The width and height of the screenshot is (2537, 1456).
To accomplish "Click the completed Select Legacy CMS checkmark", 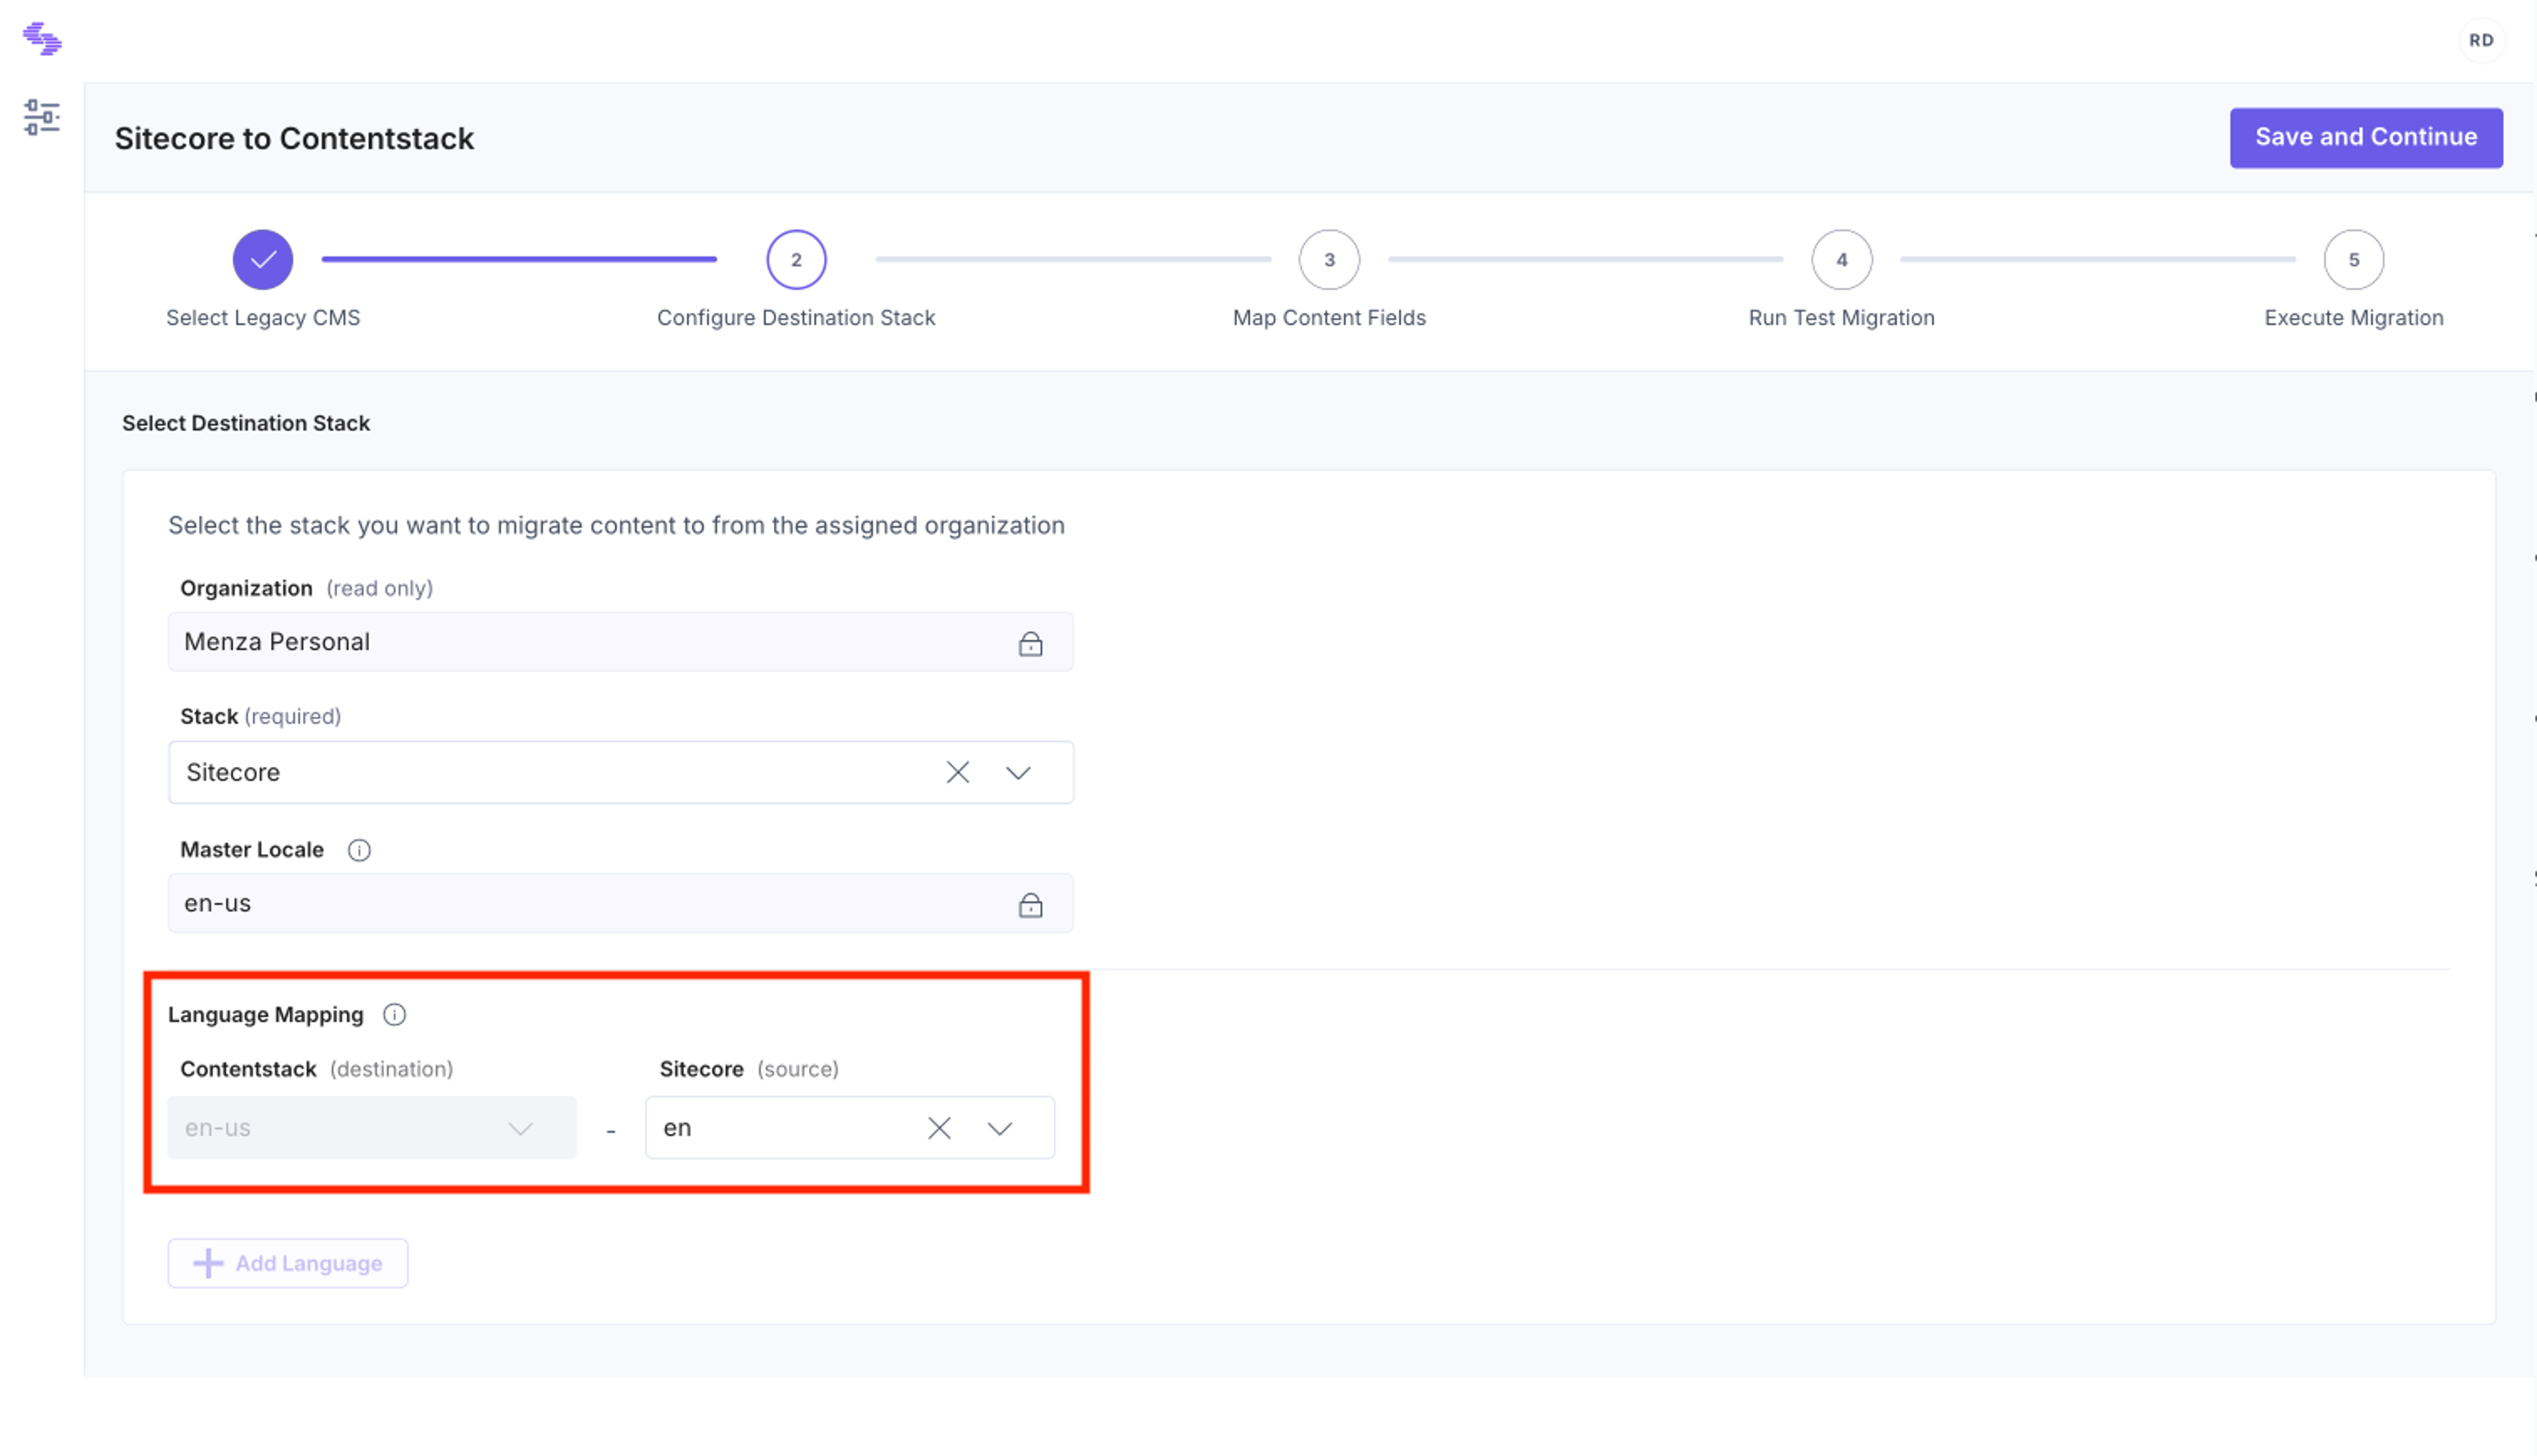I will click(263, 260).
